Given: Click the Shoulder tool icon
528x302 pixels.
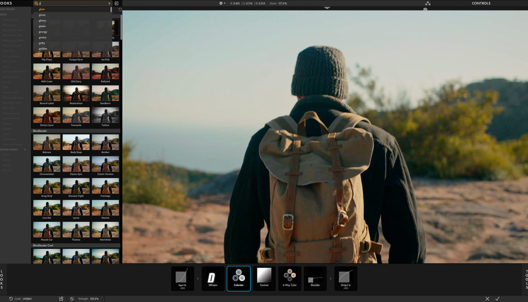Looking at the screenshot, I should pos(315,278).
